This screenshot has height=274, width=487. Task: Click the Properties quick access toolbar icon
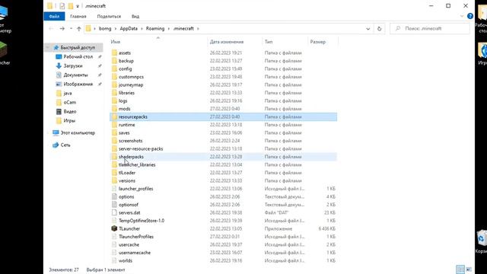62,6
